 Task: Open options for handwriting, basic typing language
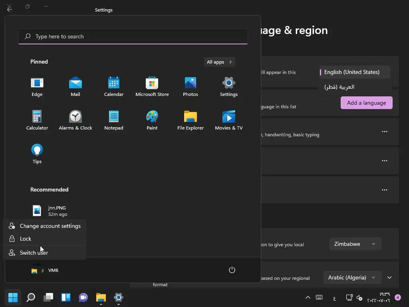click(385, 132)
